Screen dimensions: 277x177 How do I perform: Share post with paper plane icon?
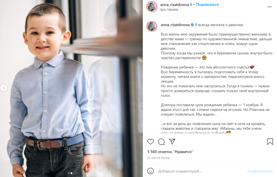pos(172,141)
